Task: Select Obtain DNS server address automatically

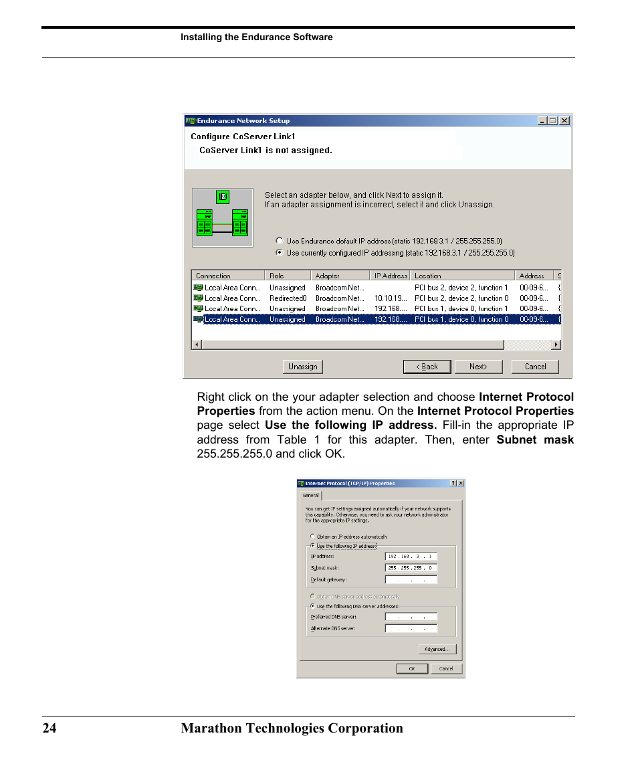Action: (313, 597)
